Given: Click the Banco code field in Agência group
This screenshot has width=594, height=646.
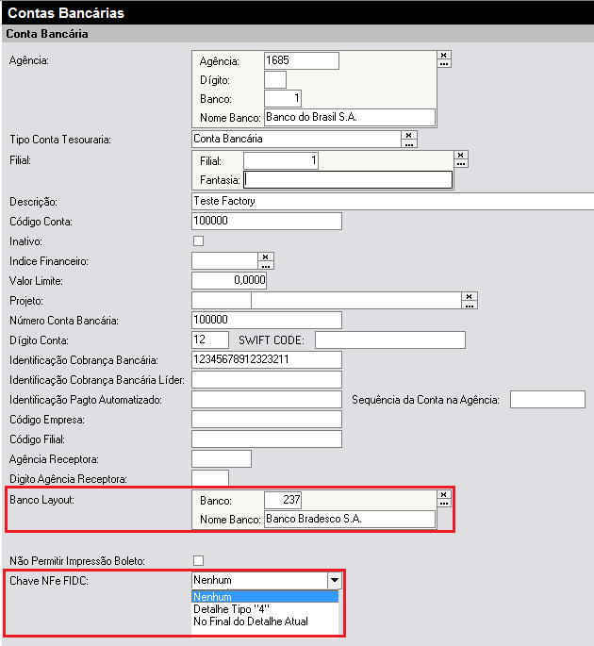Looking at the screenshot, I should (283, 98).
